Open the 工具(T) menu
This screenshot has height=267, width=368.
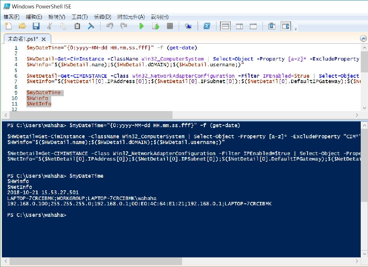coord(80,17)
